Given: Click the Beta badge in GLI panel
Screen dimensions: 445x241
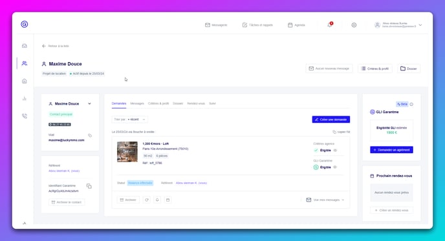Looking at the screenshot, I should point(402,104).
